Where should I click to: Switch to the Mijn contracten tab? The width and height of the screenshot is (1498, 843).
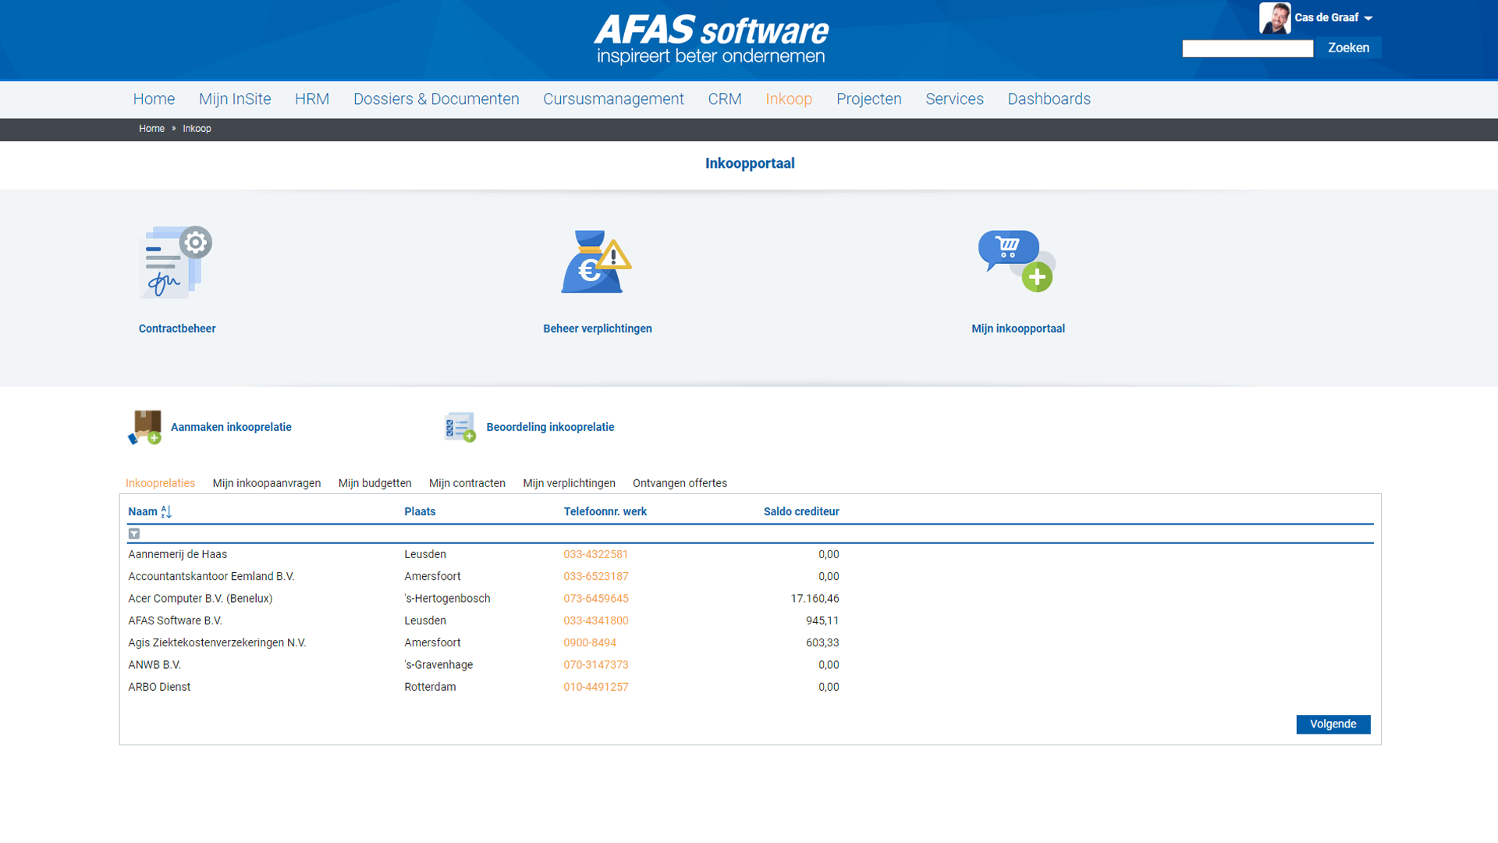click(x=467, y=483)
